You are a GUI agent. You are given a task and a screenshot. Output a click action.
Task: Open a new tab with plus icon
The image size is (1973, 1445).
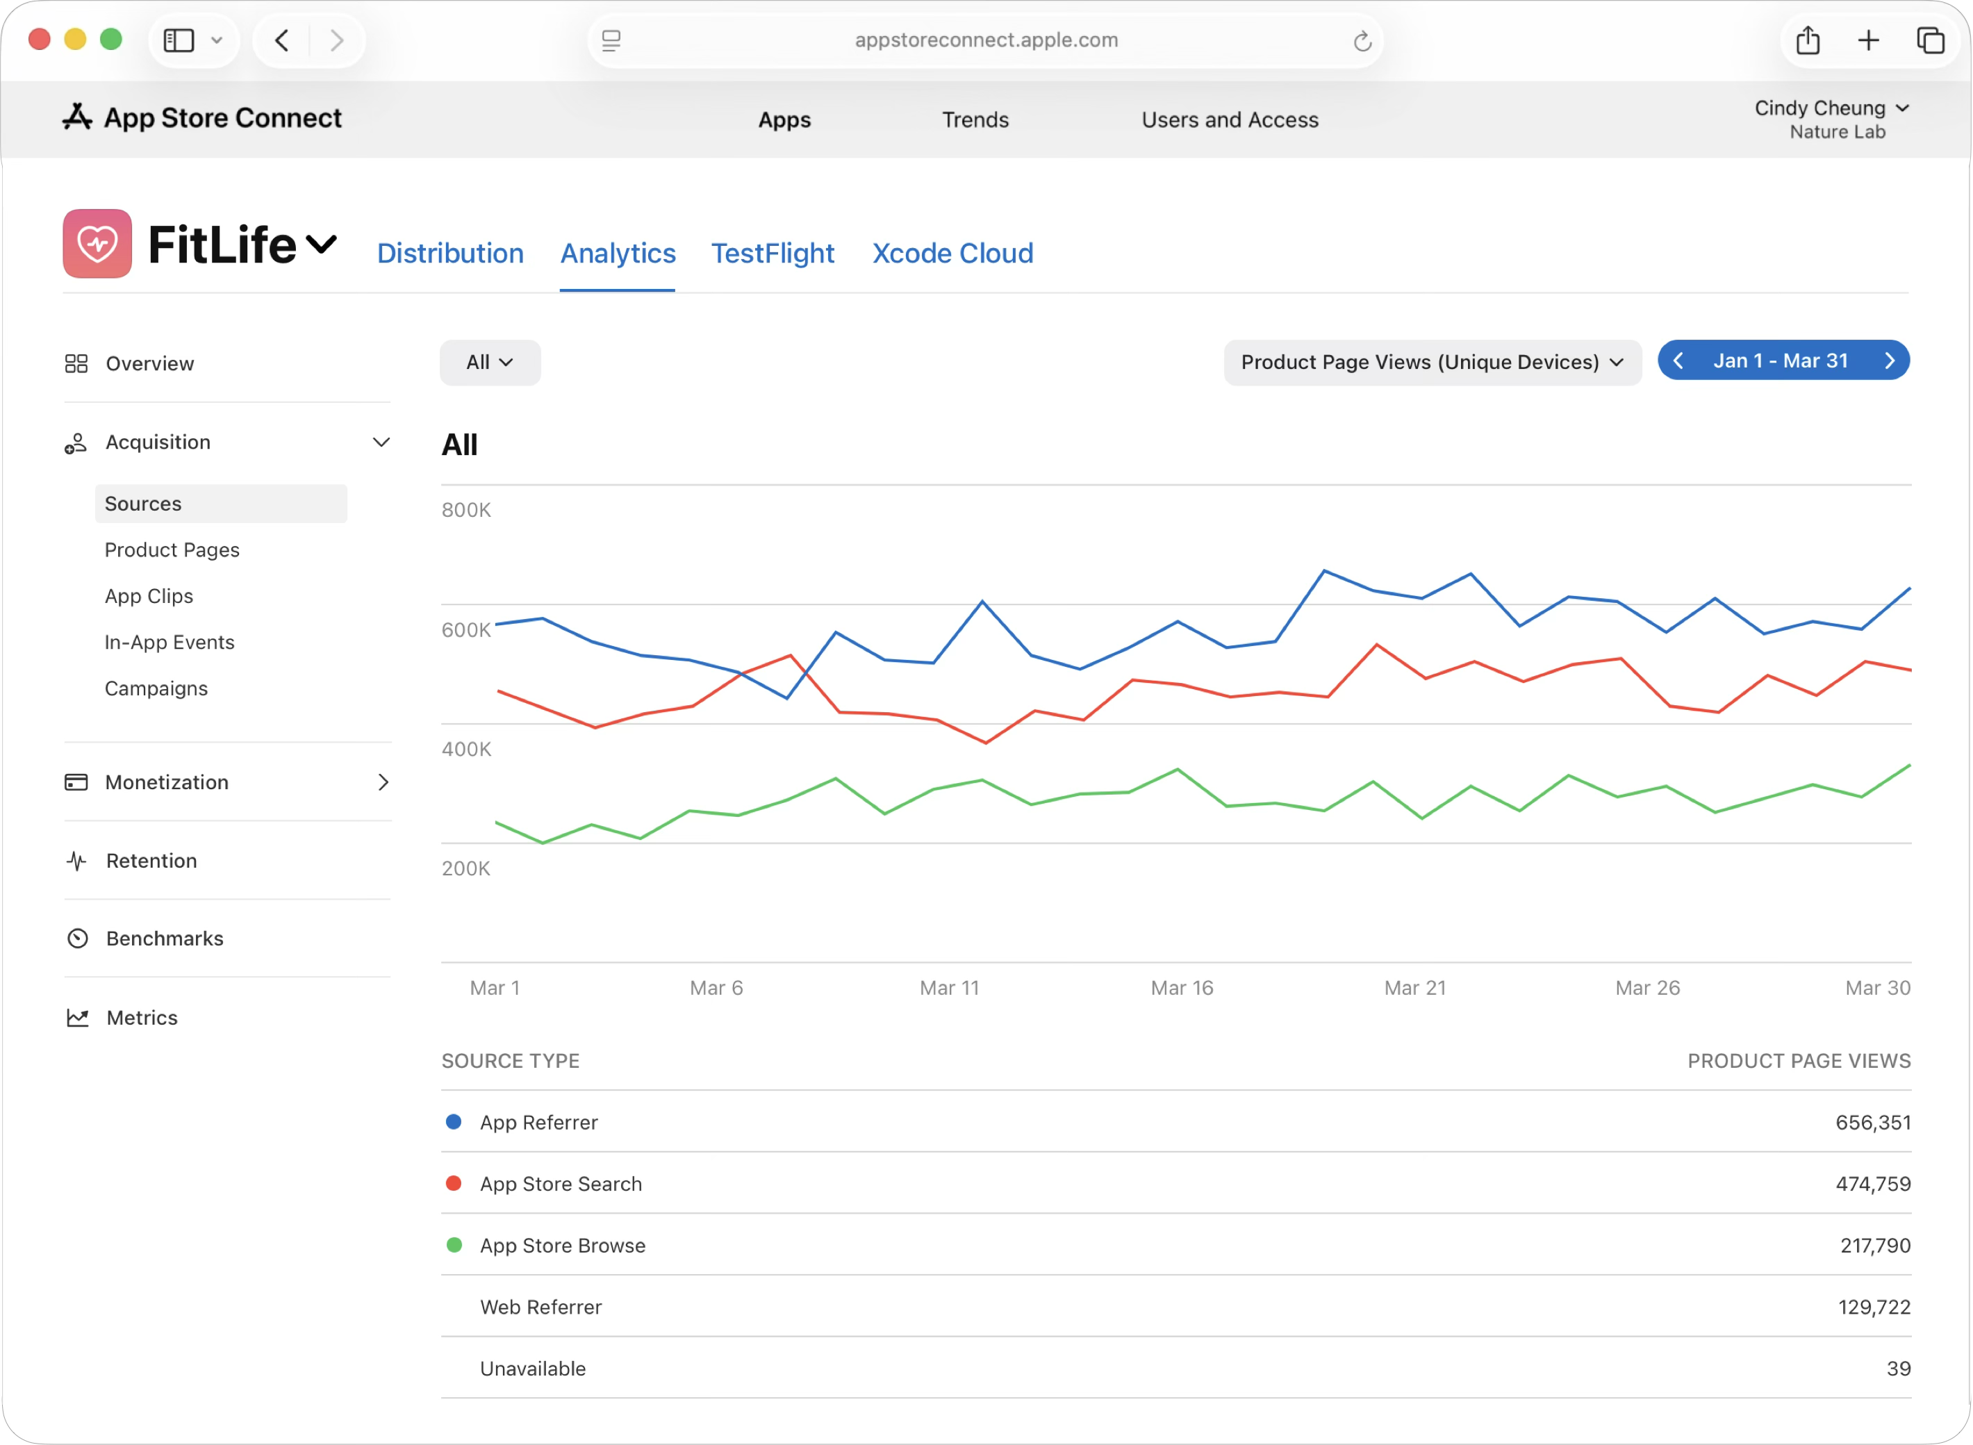point(1868,40)
